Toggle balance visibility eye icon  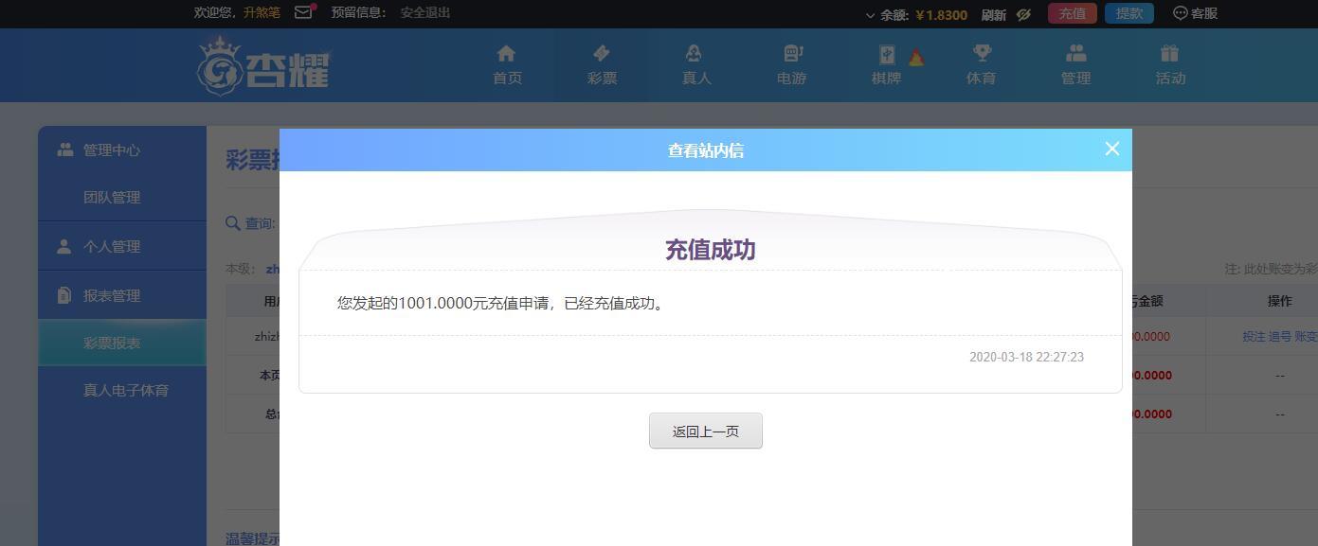(x=1023, y=14)
